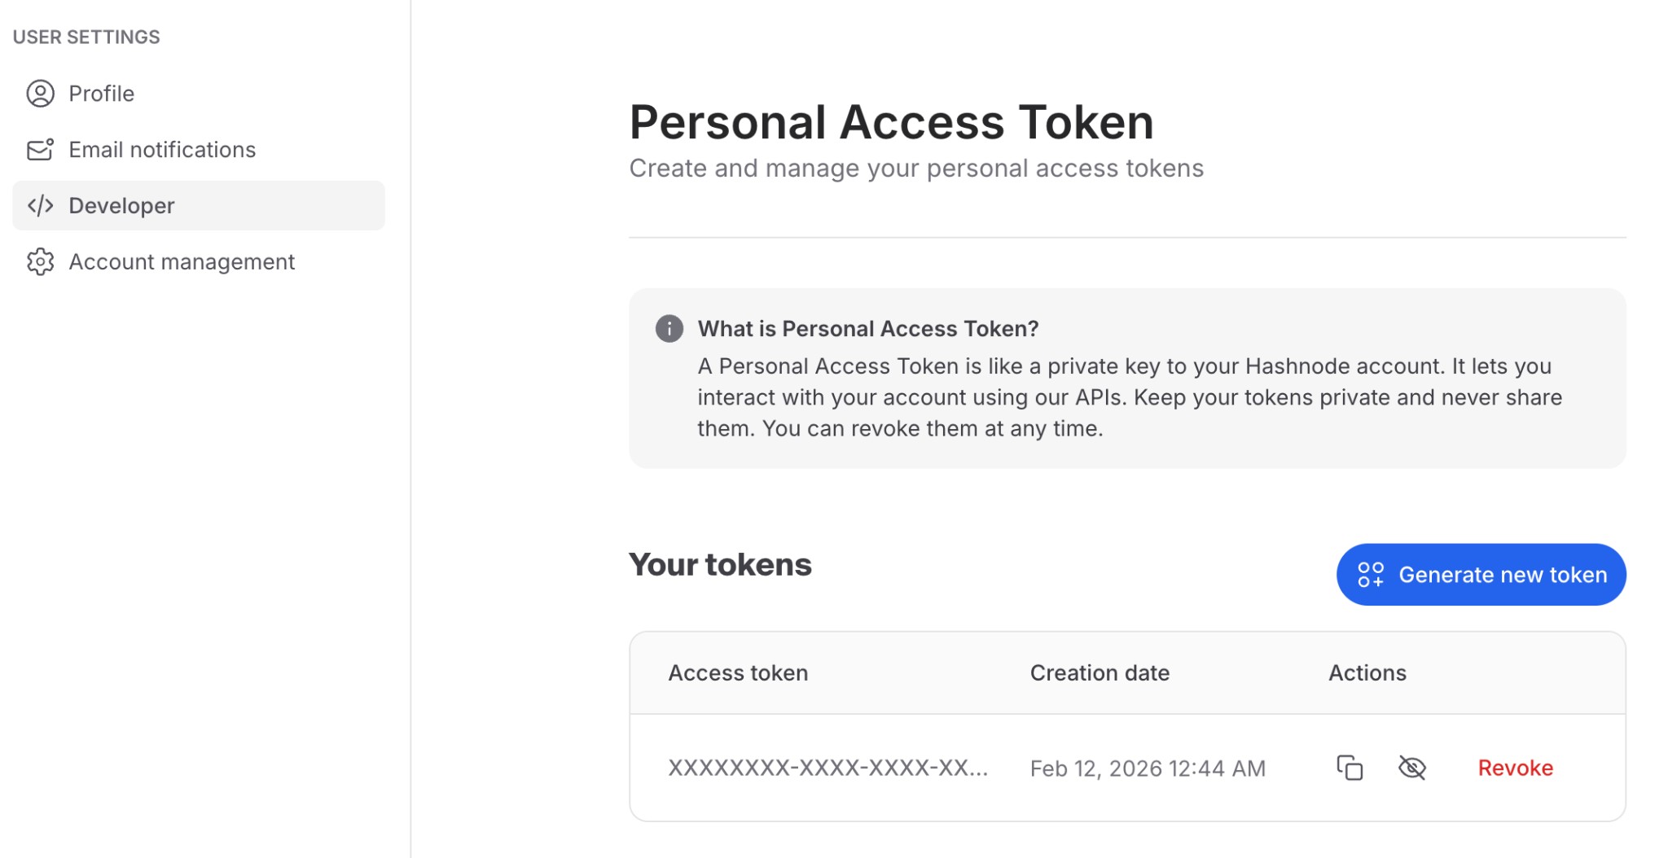This screenshot has height=858, width=1668.
Task: Click the Email notifications envelope icon
Action: point(40,149)
